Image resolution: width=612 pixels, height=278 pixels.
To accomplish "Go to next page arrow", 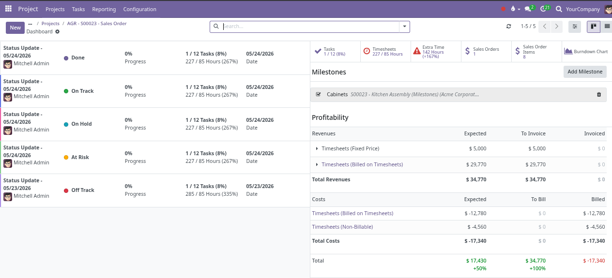I will (557, 27).
